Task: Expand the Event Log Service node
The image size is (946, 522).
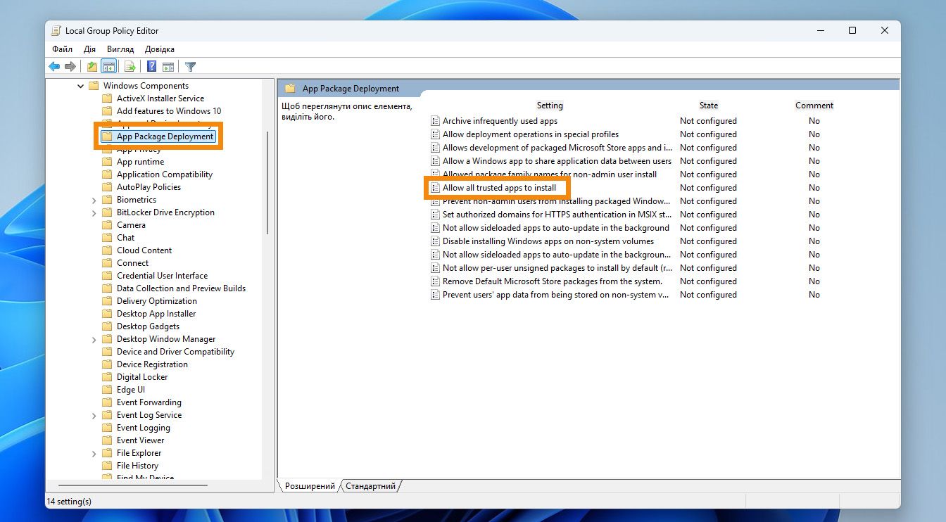Action: (x=94, y=415)
